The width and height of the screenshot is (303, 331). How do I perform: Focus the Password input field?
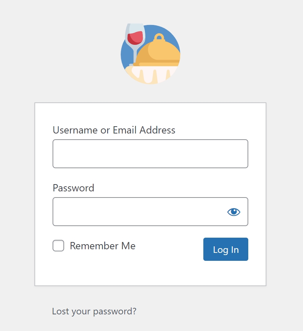150,212
